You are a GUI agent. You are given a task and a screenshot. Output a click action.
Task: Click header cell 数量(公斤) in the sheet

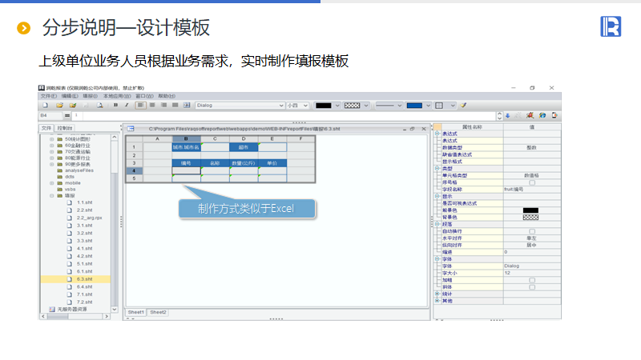click(x=244, y=163)
